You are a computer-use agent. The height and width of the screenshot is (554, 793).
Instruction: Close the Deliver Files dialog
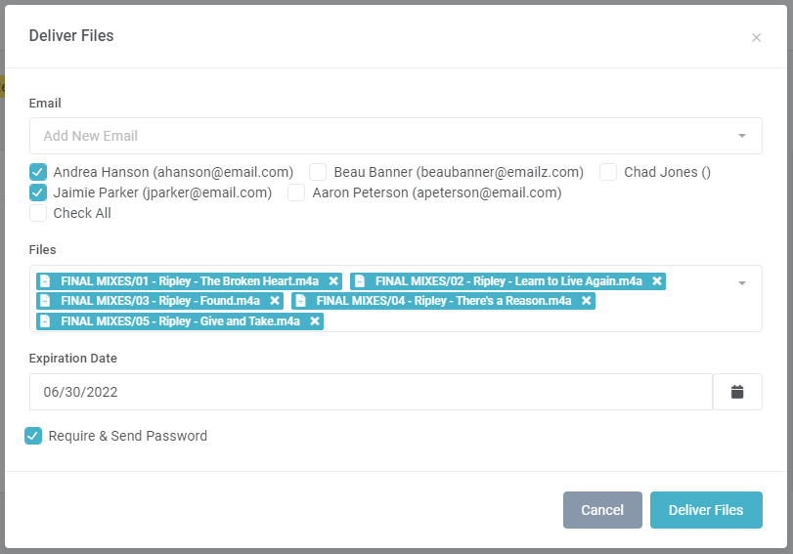coord(756,38)
